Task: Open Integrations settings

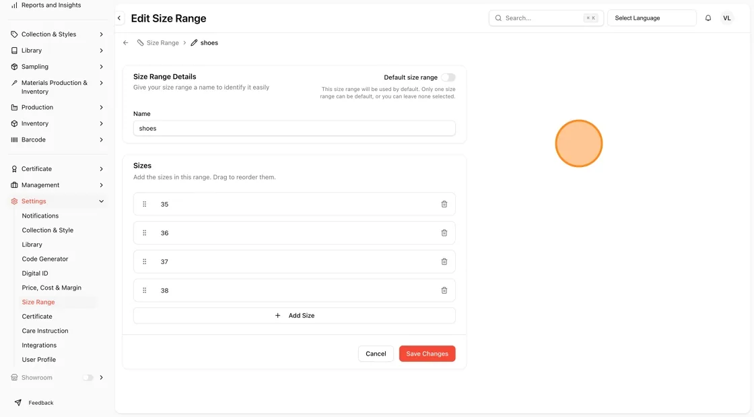Action: (39, 346)
